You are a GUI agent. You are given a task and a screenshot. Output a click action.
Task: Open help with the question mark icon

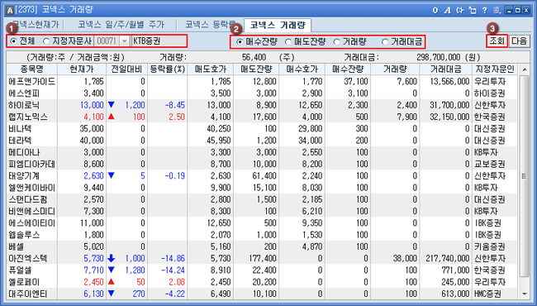click(x=485, y=10)
